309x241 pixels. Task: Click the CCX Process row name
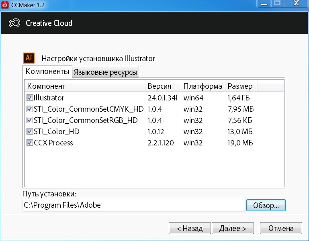53,143
